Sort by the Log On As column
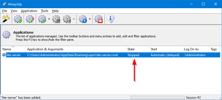 [196, 49]
